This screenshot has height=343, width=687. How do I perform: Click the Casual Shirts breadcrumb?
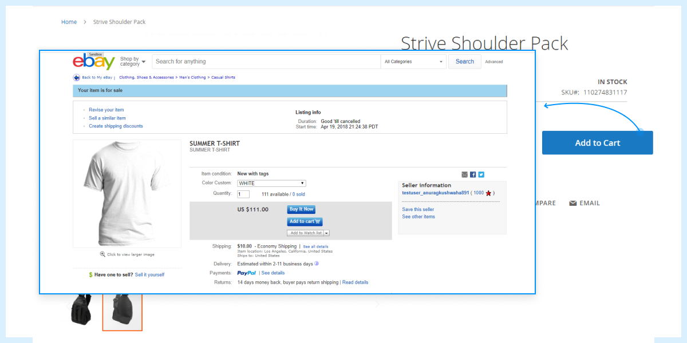pyautogui.click(x=223, y=78)
